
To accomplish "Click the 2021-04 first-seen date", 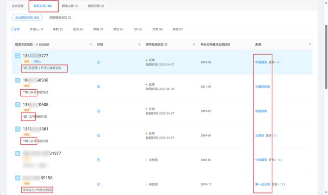I will [x=206, y=87].
